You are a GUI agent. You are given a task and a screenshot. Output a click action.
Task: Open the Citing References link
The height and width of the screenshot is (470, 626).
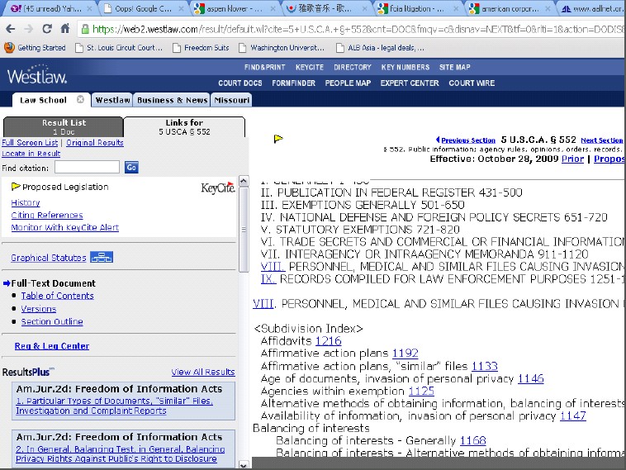click(47, 215)
